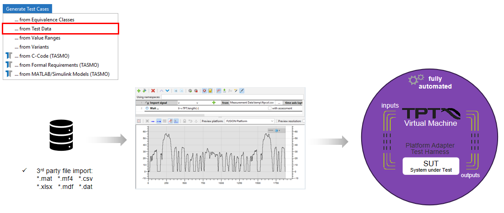Image resolution: width=504 pixels, height=213 pixels.
Task: Toggle the red circle A icon
Action: click(x=204, y=91)
